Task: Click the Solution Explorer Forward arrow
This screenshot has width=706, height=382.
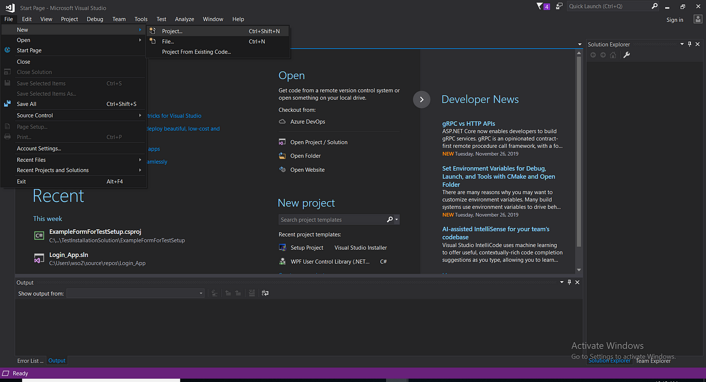Action: pos(603,55)
